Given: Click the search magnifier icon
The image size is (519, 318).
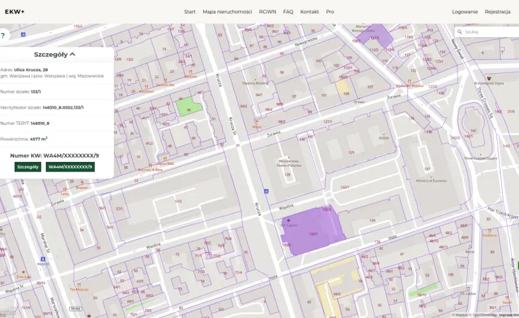Looking at the screenshot, I should (459, 32).
